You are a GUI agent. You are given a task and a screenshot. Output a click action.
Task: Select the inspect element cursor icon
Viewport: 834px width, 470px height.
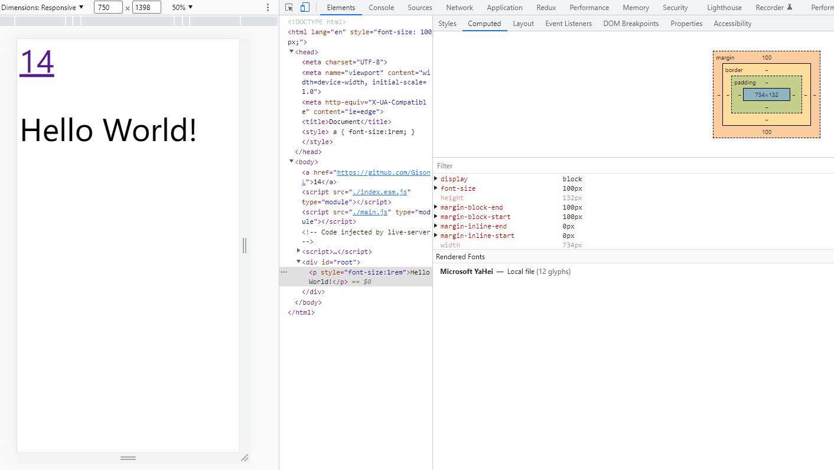tap(288, 7)
